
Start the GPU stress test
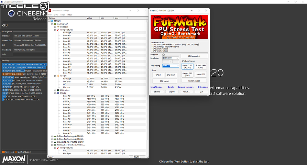[194, 56]
